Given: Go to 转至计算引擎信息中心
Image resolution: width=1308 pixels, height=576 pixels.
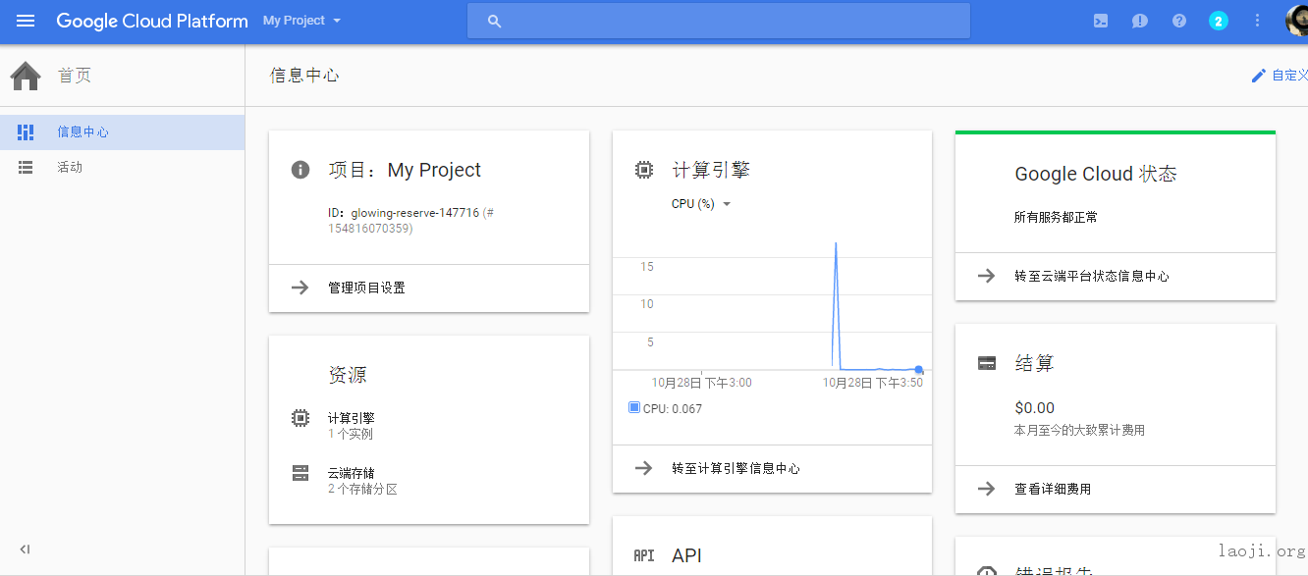Looking at the screenshot, I should (x=736, y=468).
